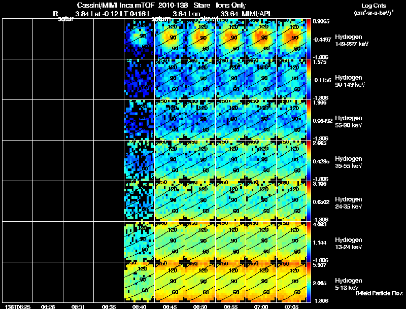Select the 5-13 keV image panel at 06:45
This screenshot has width=406, height=309.
point(170,283)
